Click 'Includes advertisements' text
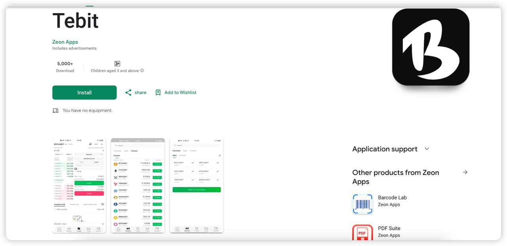This screenshot has width=507, height=246. click(74, 48)
